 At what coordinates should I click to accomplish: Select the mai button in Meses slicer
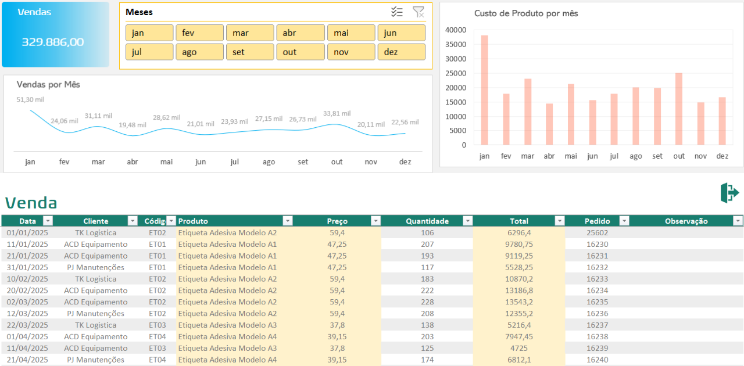pyautogui.click(x=350, y=33)
